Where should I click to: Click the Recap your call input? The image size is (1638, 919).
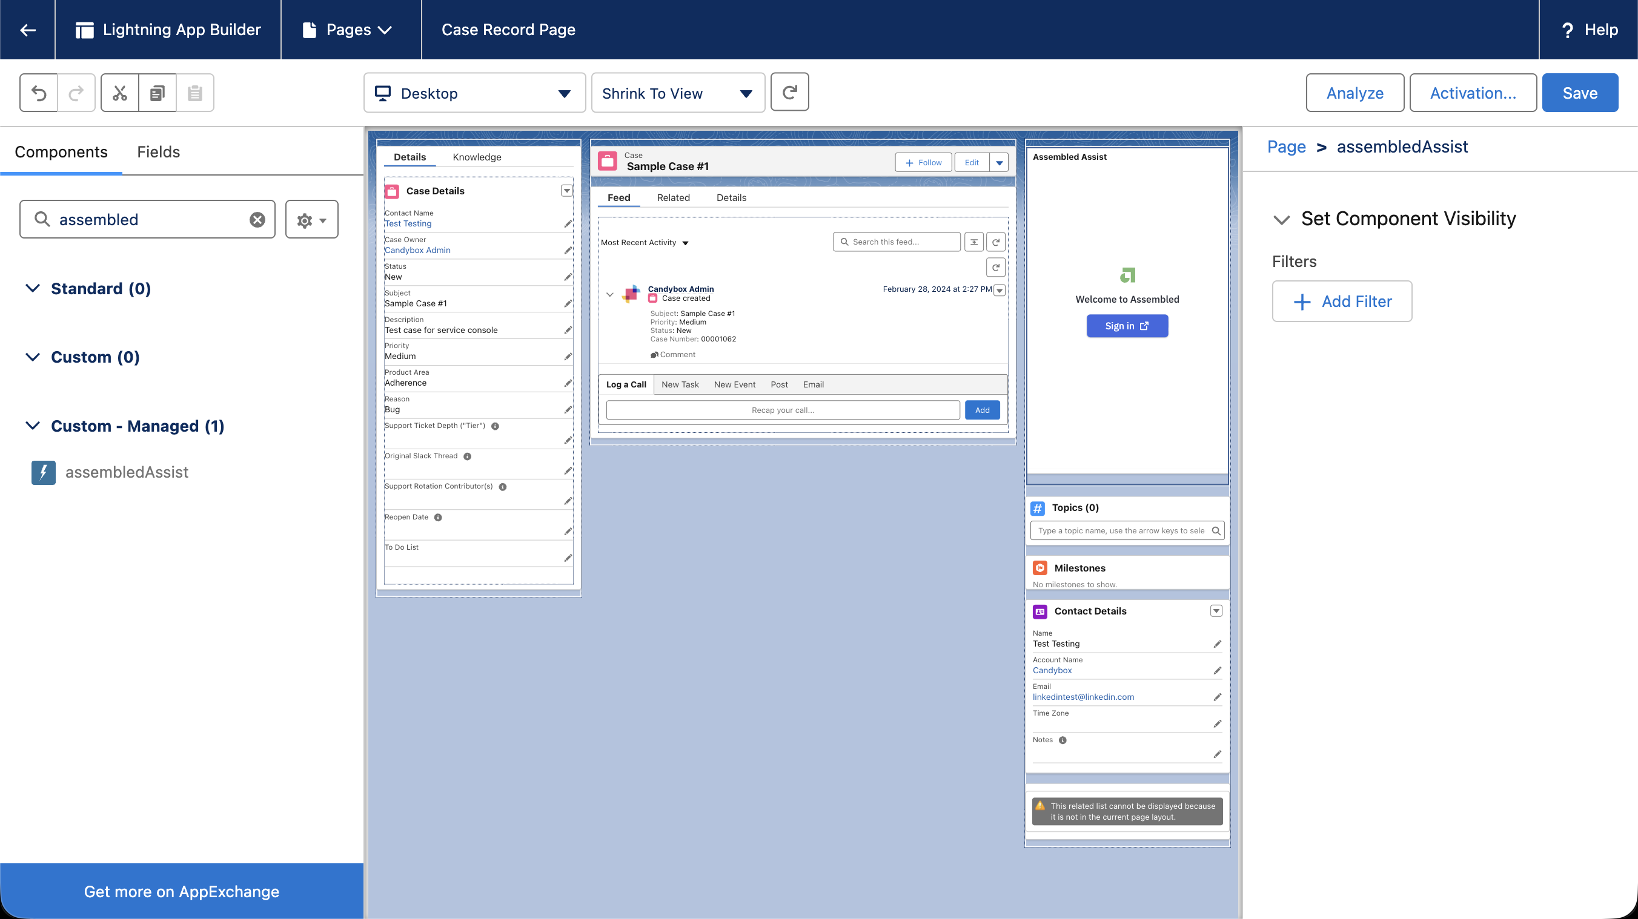pyautogui.click(x=783, y=410)
